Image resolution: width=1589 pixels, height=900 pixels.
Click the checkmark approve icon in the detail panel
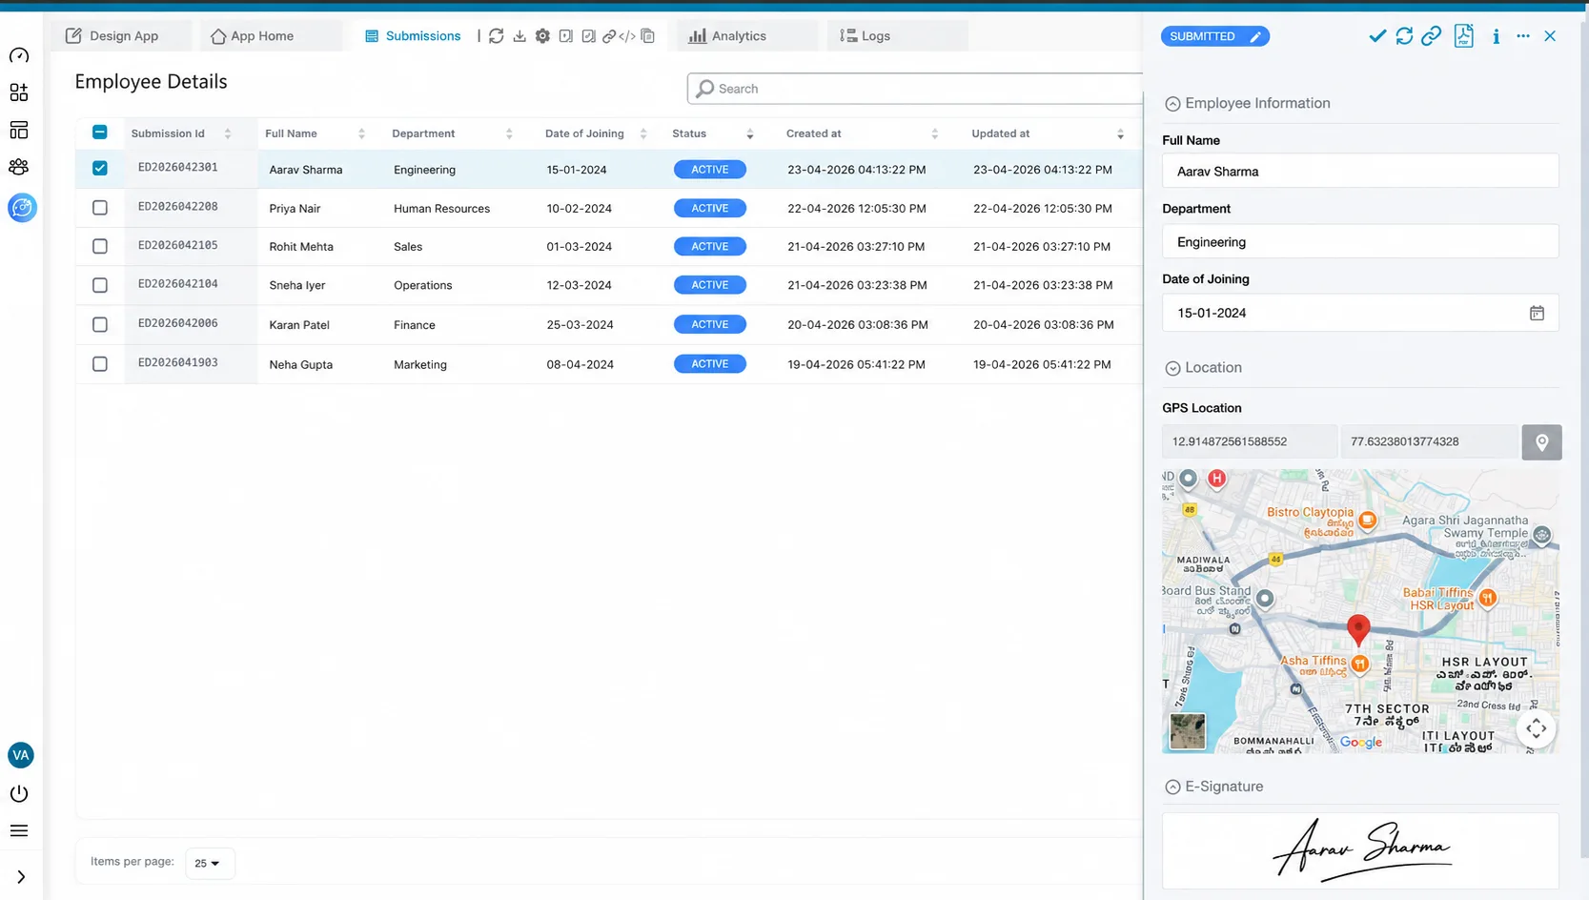point(1377,36)
